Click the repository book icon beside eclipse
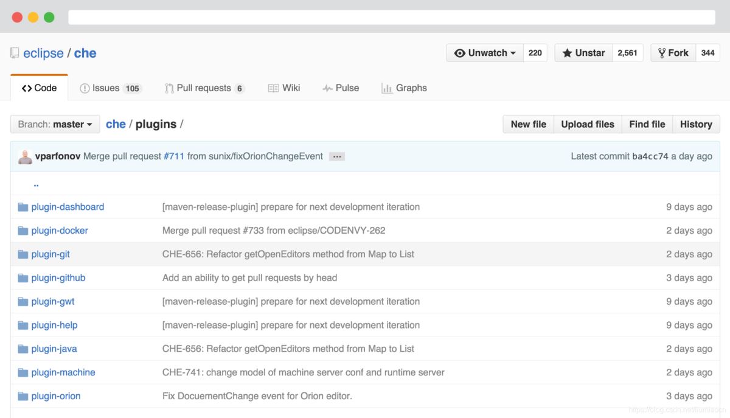 point(15,54)
